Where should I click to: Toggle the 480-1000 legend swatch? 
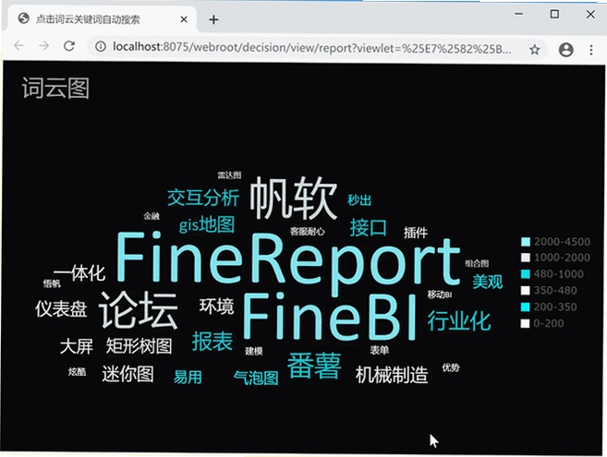coord(526,274)
